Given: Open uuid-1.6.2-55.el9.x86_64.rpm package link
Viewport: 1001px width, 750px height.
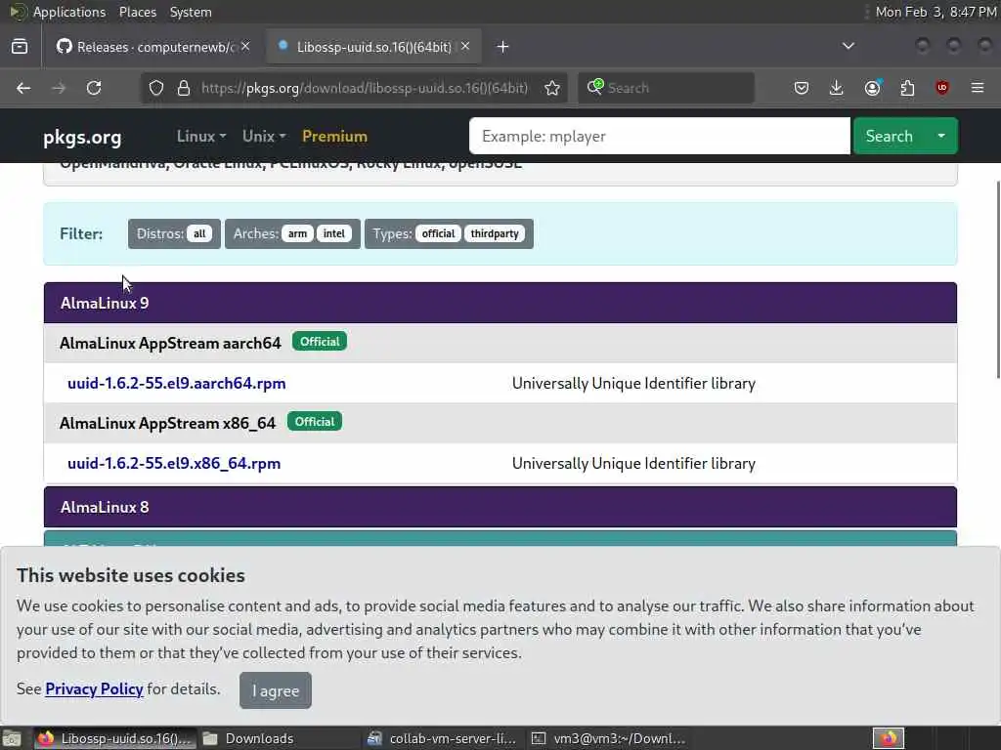Looking at the screenshot, I should 174,464.
